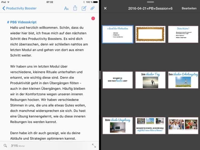
Task: Tap the presentation title 2016-04-21+PB+Session+6
Action: click(150, 8)
